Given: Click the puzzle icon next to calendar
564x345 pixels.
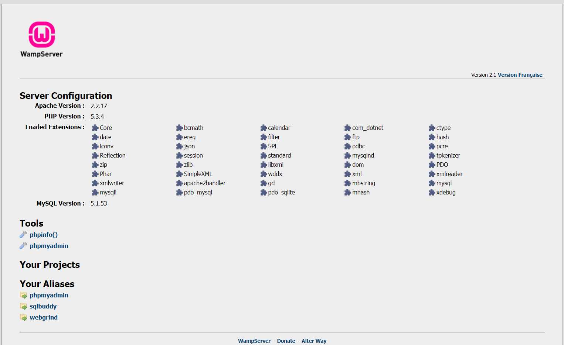Looking at the screenshot, I should [264, 128].
